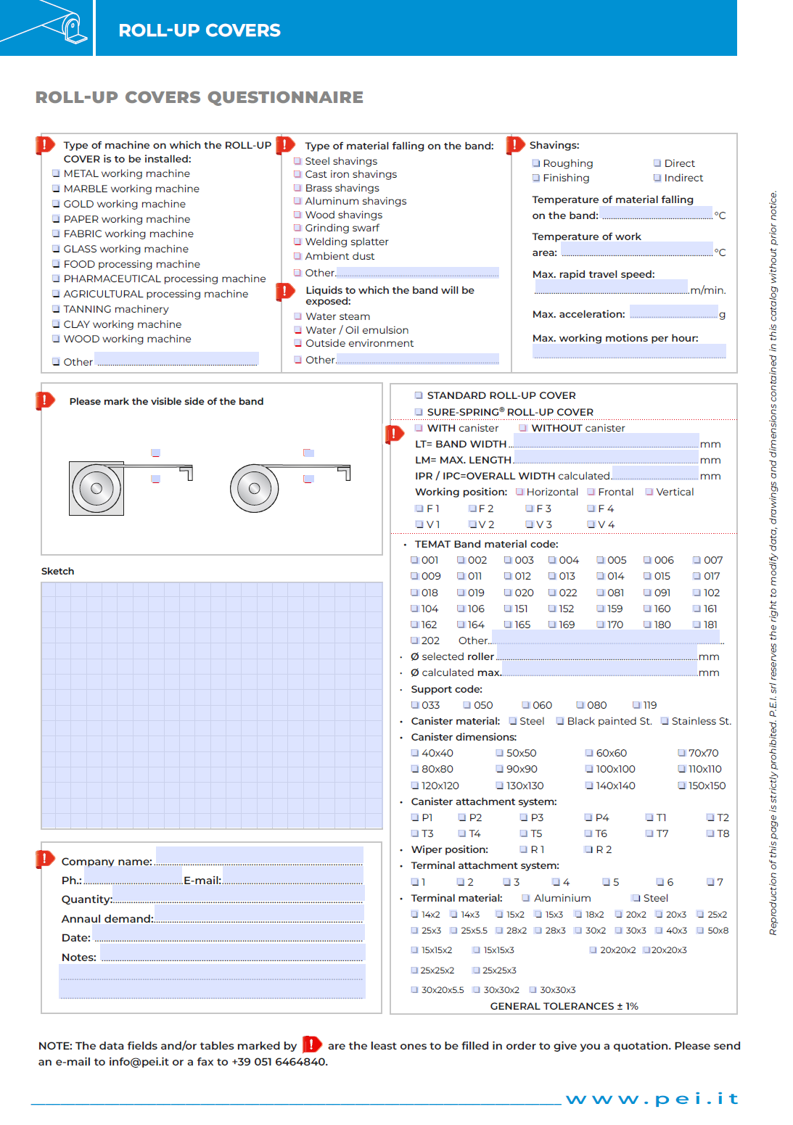
Task: Check the Aluminium terminal material box
Action: click(x=526, y=898)
